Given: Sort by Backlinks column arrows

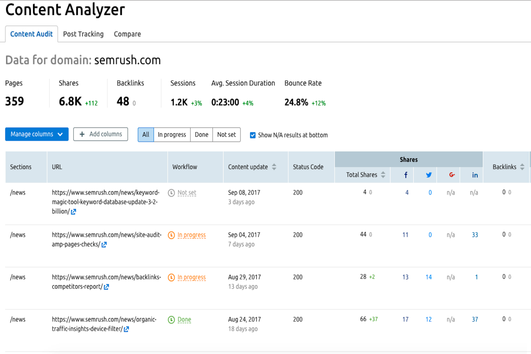Looking at the screenshot, I should pos(522,167).
